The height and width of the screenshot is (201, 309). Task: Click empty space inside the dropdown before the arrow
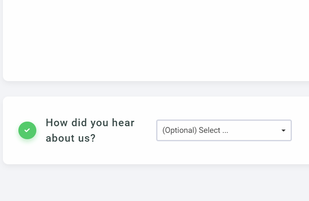(255, 130)
